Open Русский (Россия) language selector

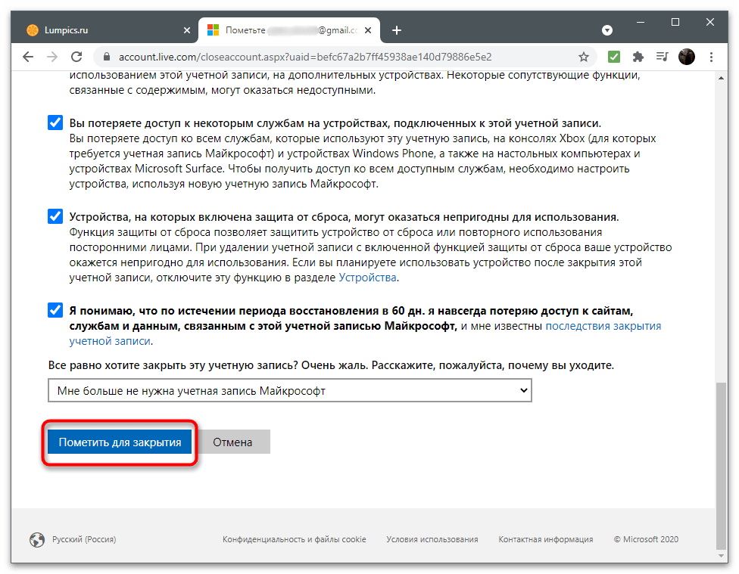point(84,539)
